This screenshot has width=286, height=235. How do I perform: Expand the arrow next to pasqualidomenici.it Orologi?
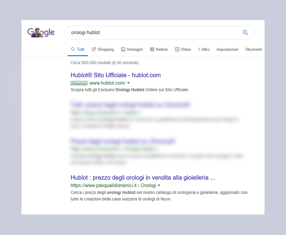[159, 185]
